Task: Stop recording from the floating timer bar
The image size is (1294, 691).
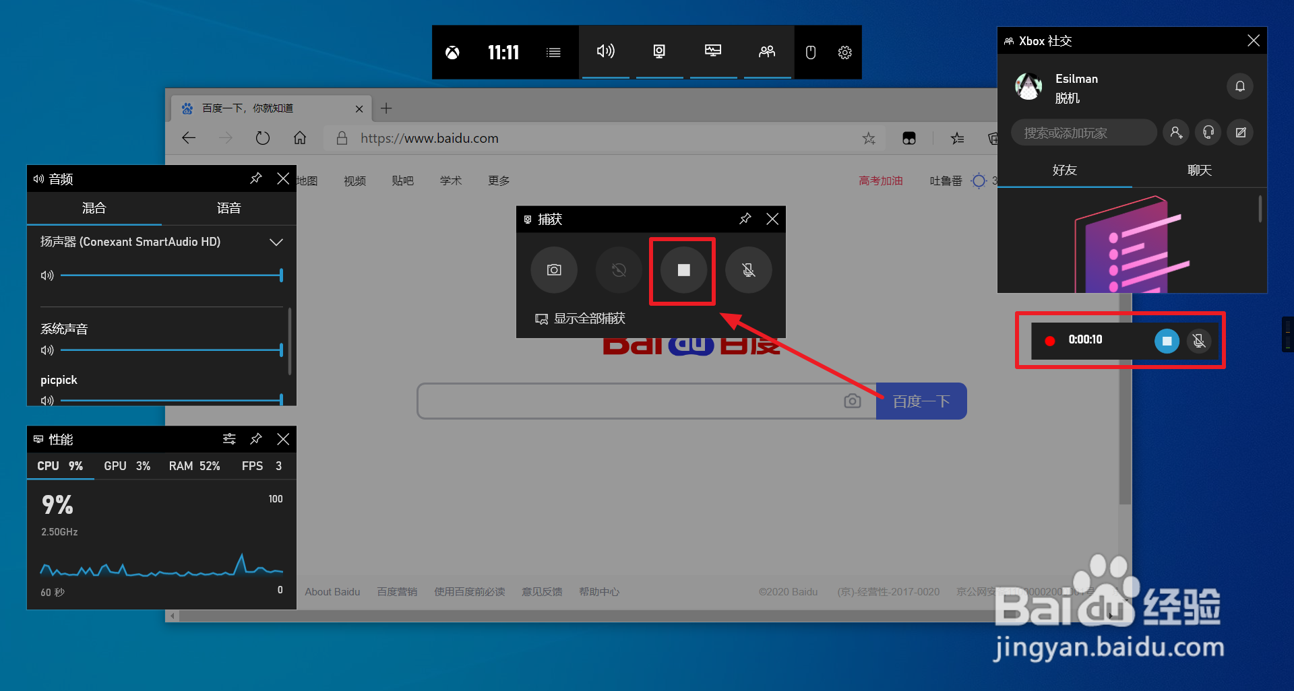Action: pos(1167,341)
